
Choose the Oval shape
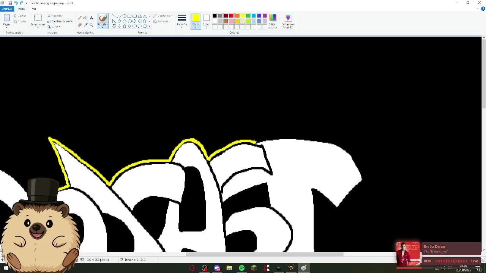click(124, 16)
